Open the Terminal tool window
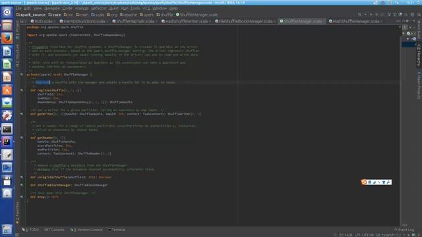The image size is (422, 237). pyautogui.click(x=117, y=230)
